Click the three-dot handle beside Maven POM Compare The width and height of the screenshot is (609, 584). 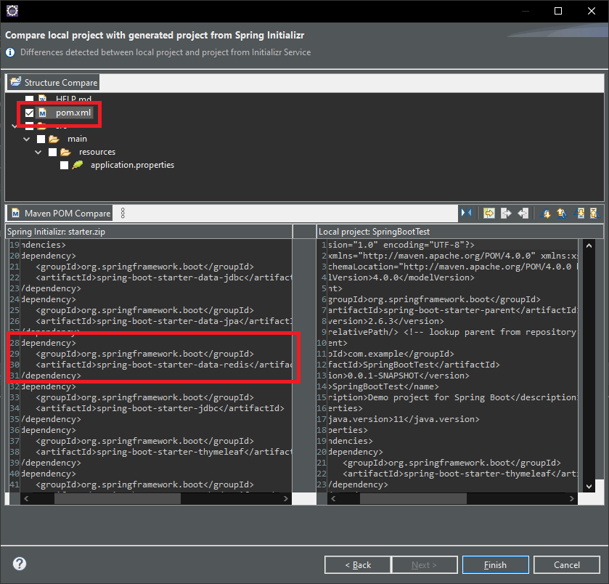(x=123, y=213)
